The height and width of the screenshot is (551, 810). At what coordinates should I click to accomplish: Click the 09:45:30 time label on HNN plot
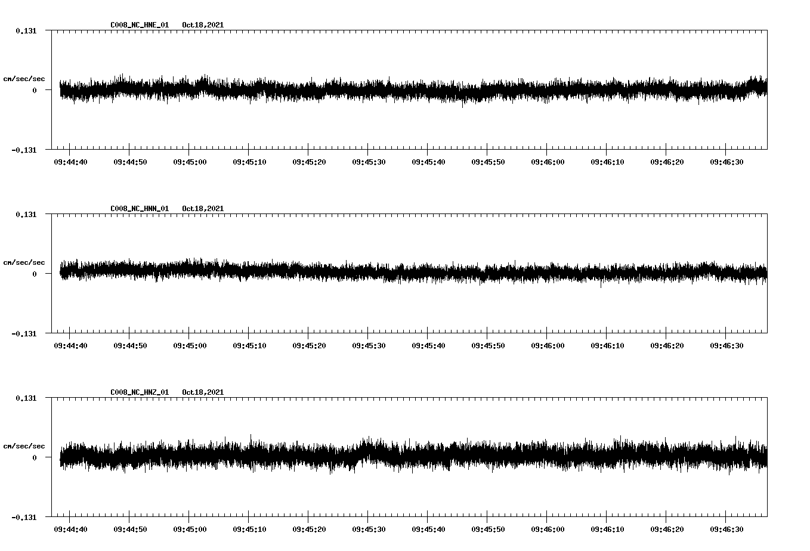tap(369, 346)
